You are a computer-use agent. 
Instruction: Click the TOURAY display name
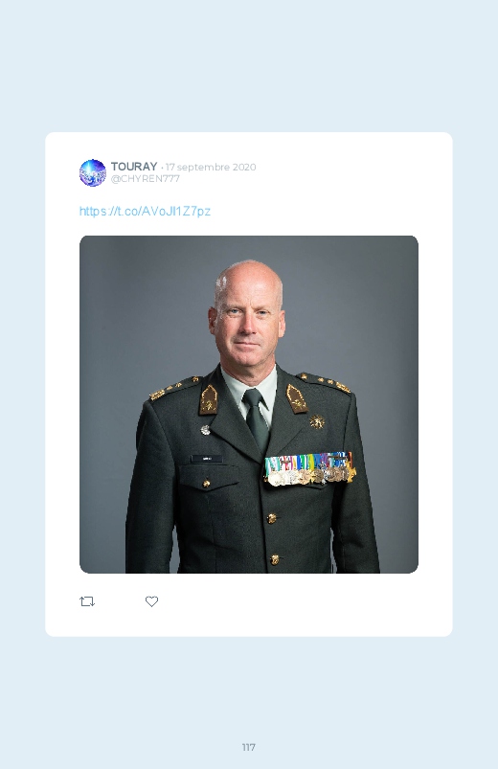[x=134, y=167]
